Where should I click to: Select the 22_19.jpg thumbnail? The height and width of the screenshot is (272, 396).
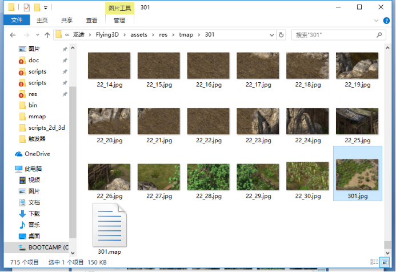357,66
